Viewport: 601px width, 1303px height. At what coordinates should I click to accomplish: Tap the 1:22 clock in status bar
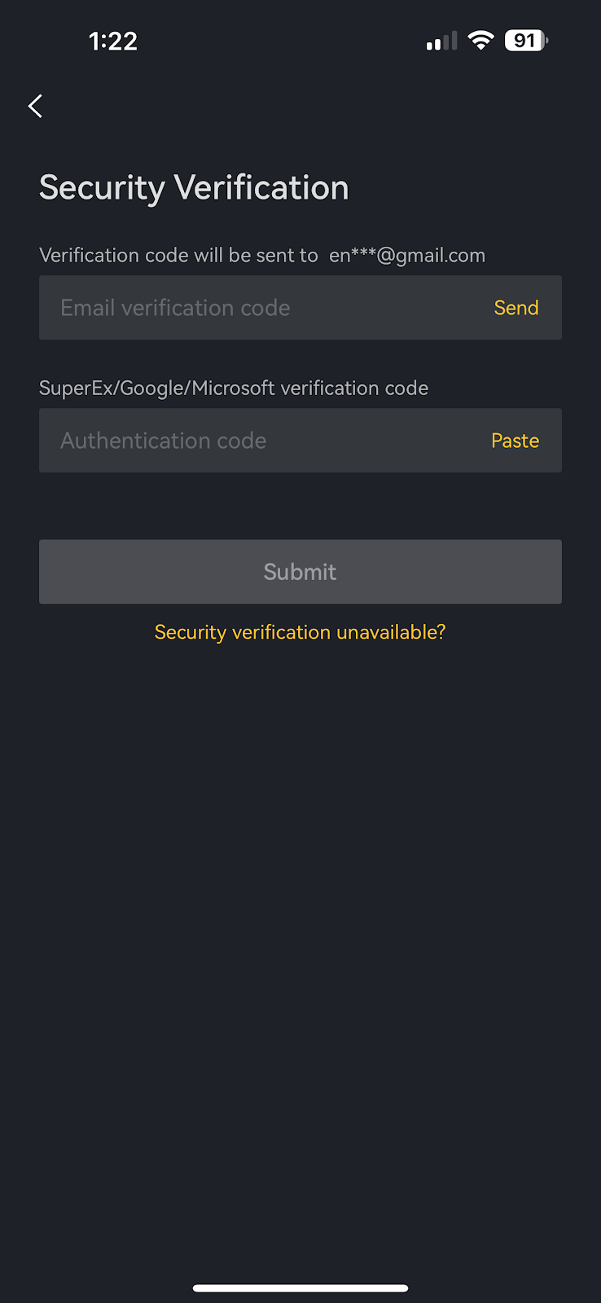pos(112,42)
